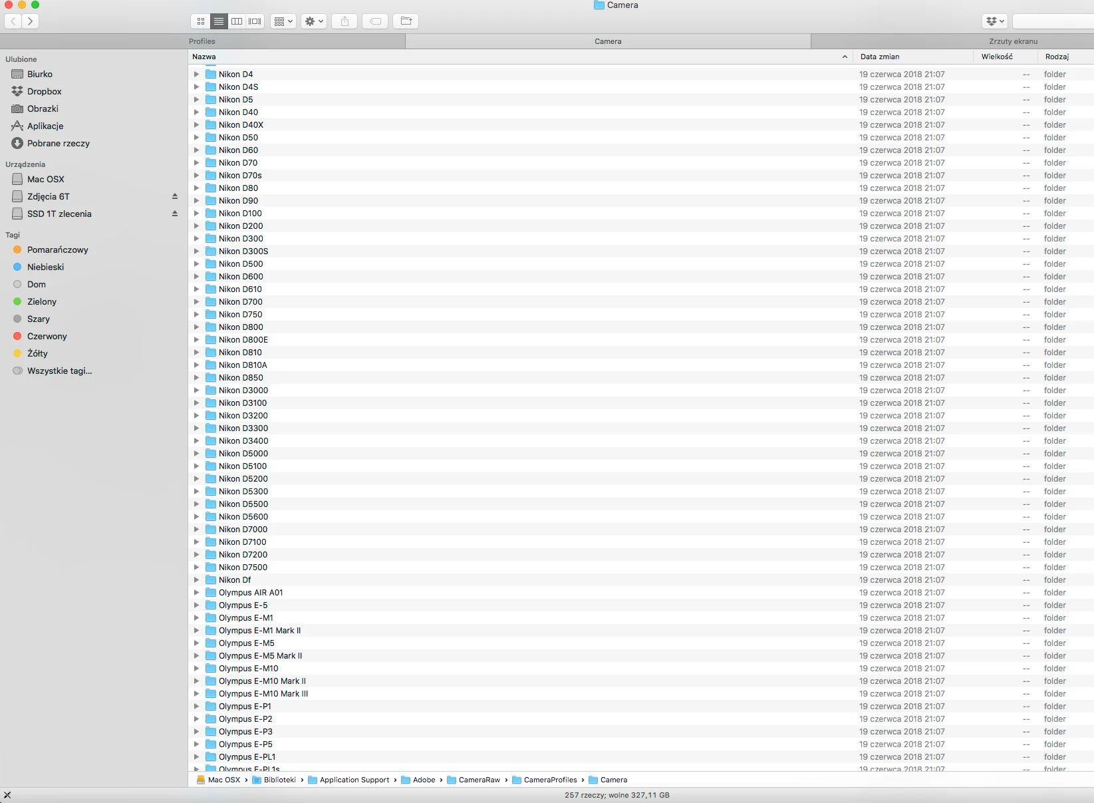Filter by the Dom tag

(36, 284)
